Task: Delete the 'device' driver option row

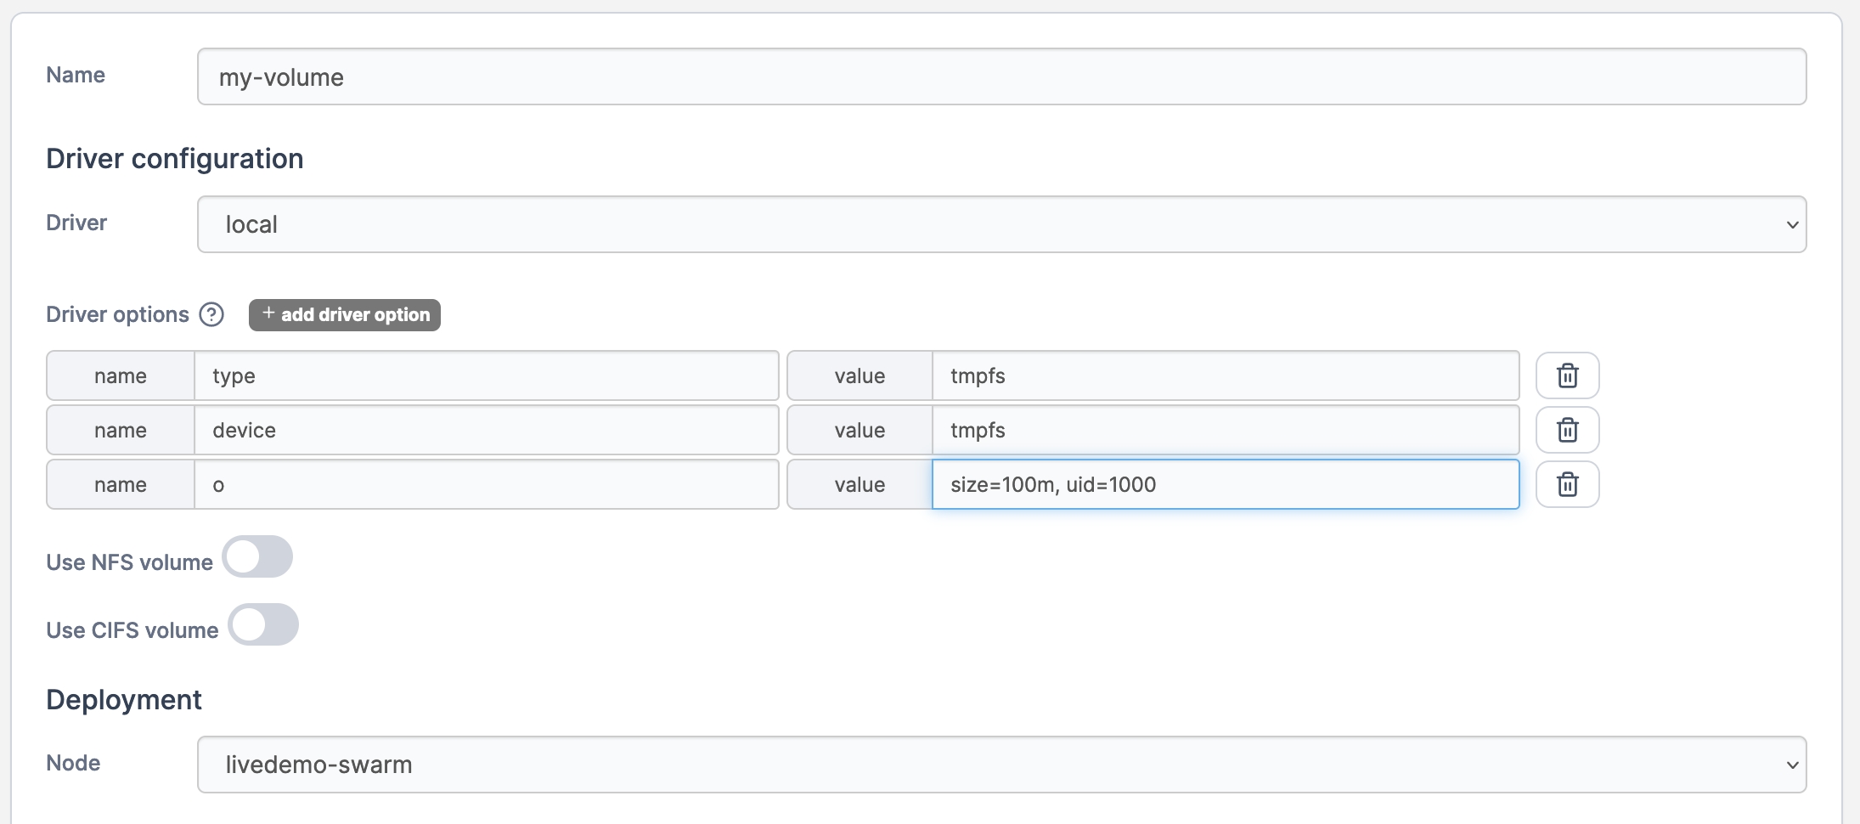Action: point(1567,430)
